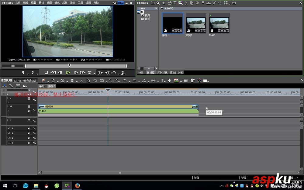Viewport: 304px width, 190px height.
Task: Select 序列1 thumbnail in bin
Action: tap(173, 23)
